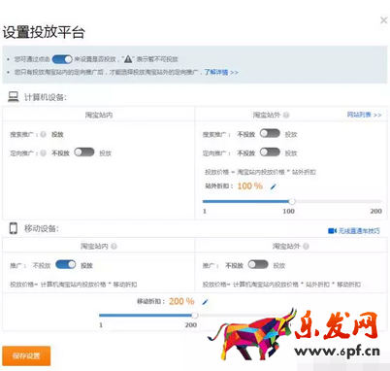
Task: Click help icon next to computer 淘宝站外
Action: click(286, 115)
